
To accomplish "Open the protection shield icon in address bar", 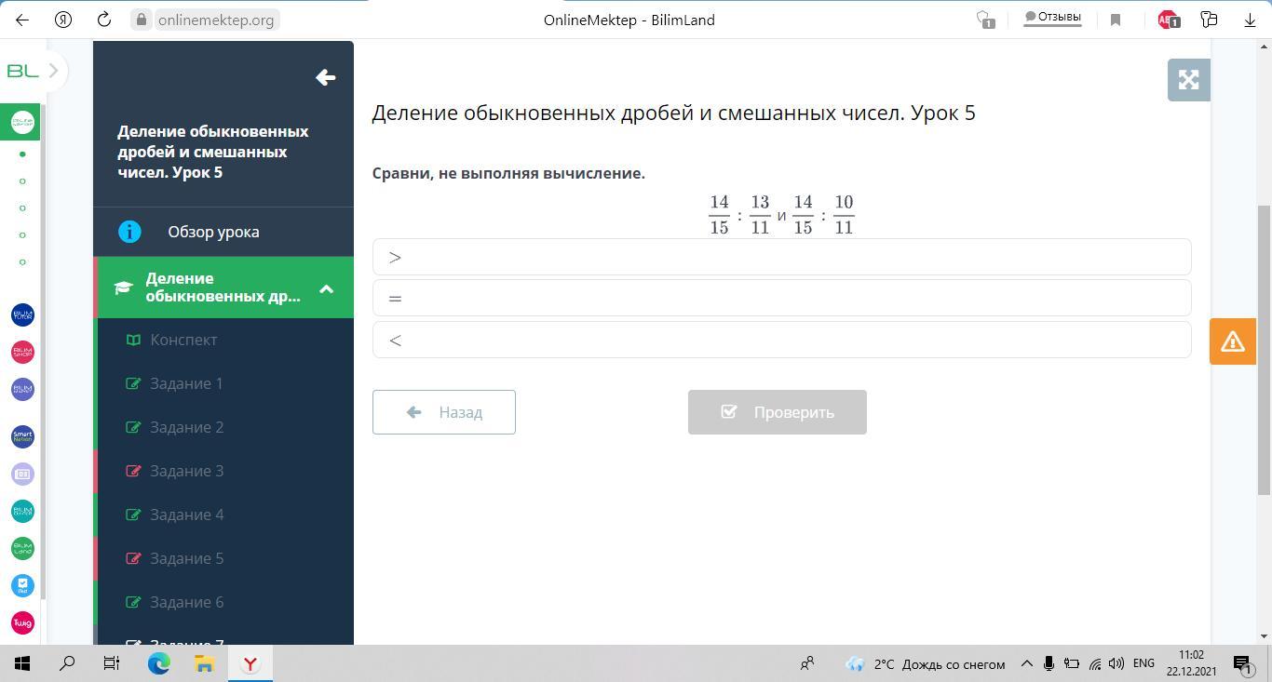I will [x=986, y=20].
